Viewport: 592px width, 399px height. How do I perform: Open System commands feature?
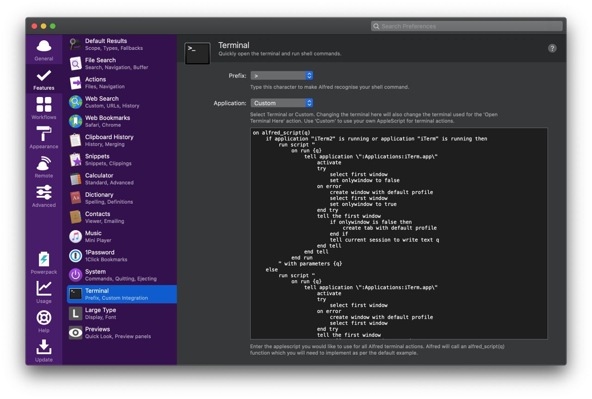pyautogui.click(x=122, y=275)
